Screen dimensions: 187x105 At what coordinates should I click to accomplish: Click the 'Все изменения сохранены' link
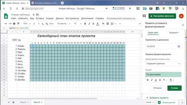click(x=122, y=18)
